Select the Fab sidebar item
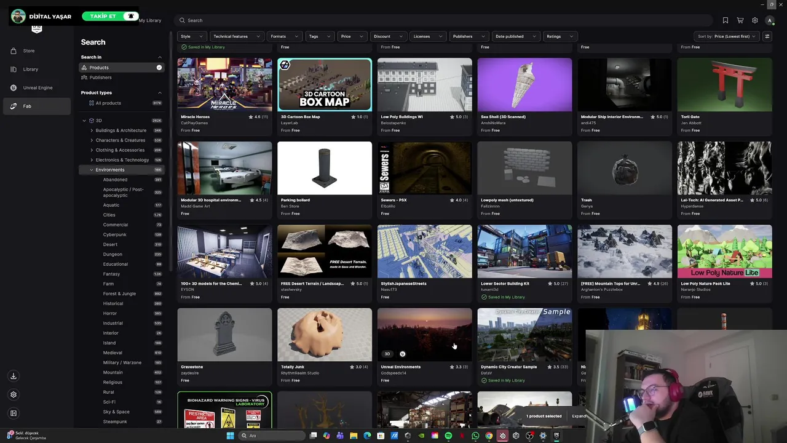Screen dimensions: 787x443 click(36, 106)
